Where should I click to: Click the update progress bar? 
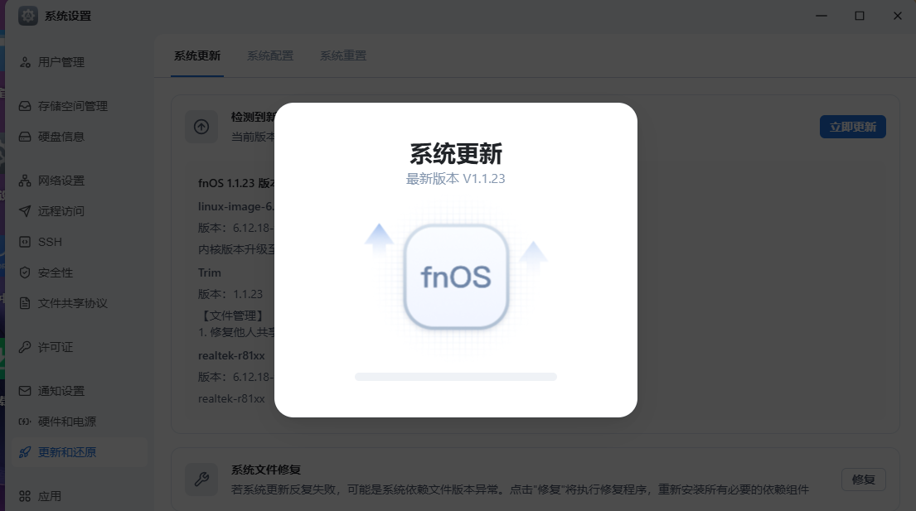tap(456, 377)
